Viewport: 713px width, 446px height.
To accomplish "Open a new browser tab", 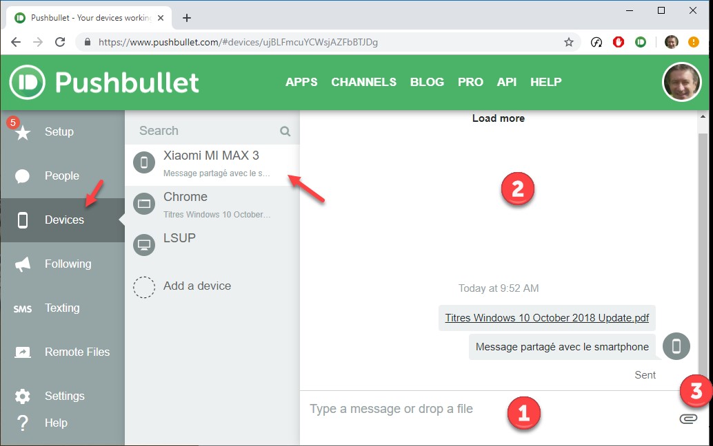I will coord(186,18).
